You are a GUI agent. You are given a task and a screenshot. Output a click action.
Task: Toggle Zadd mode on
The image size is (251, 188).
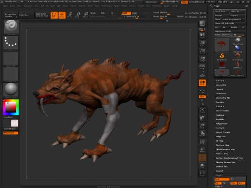point(126,13)
